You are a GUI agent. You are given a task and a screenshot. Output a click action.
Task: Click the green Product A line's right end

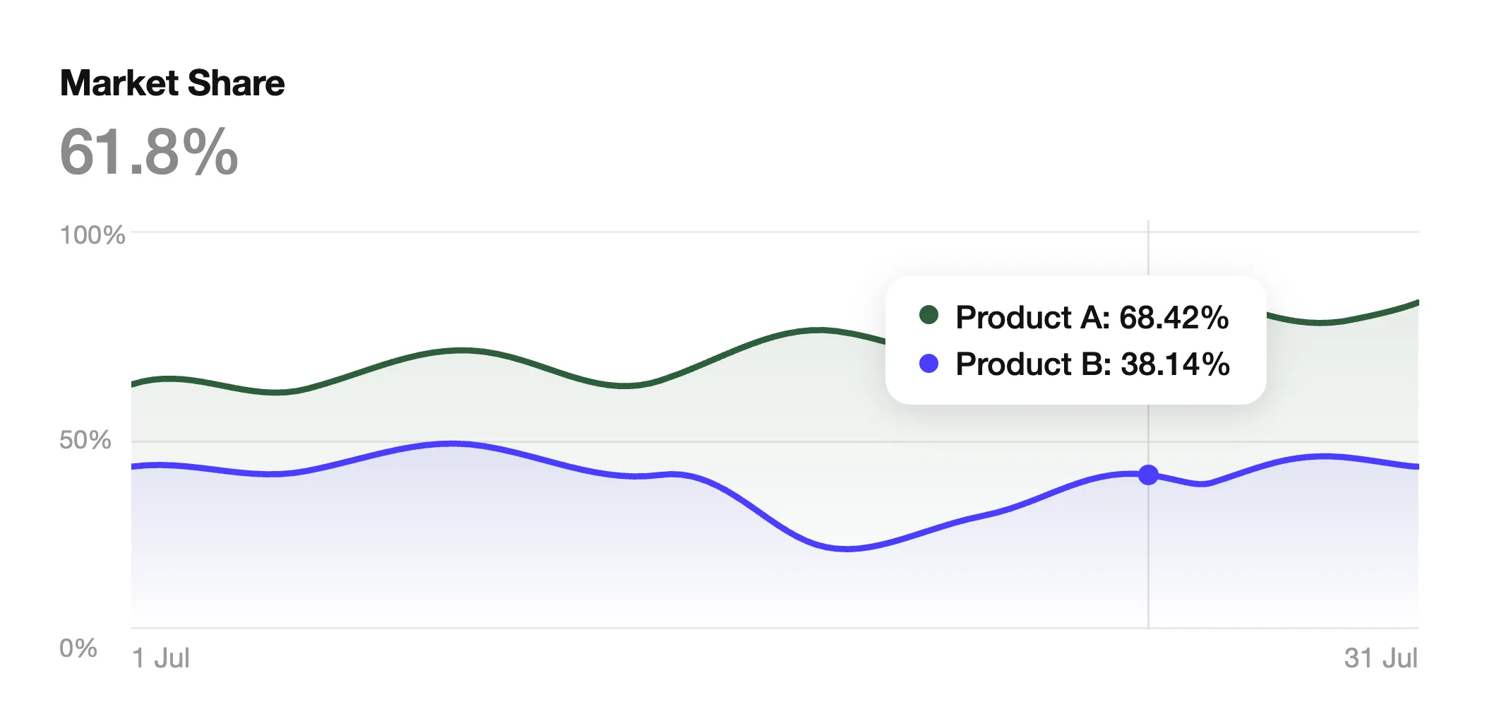[1415, 303]
